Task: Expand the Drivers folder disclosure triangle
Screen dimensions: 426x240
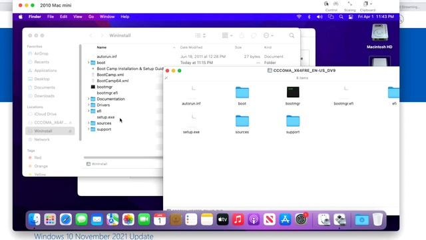Action: [x=89, y=105]
